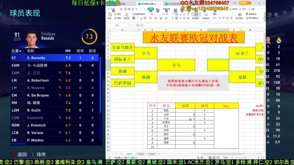Click the zoom out minus icon

[x=232, y=158]
